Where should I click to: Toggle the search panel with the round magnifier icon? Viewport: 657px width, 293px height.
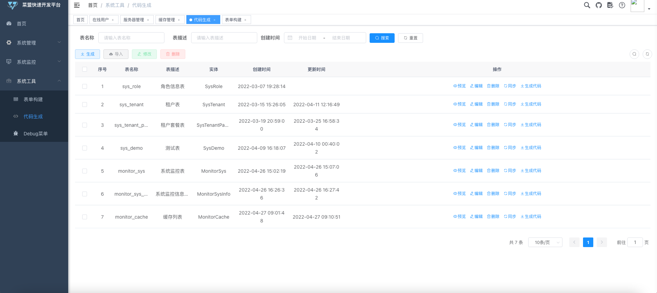point(634,54)
